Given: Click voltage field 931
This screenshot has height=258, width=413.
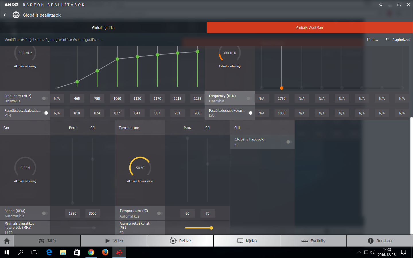Looking at the screenshot, I should click(x=177, y=113).
